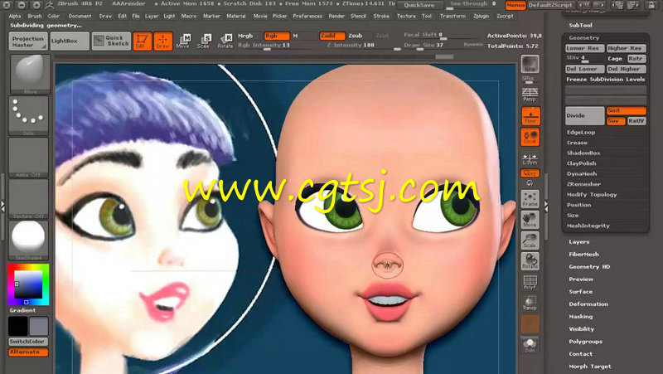Click the Frame view button
Screen dimensions: 663x374
tap(530, 199)
